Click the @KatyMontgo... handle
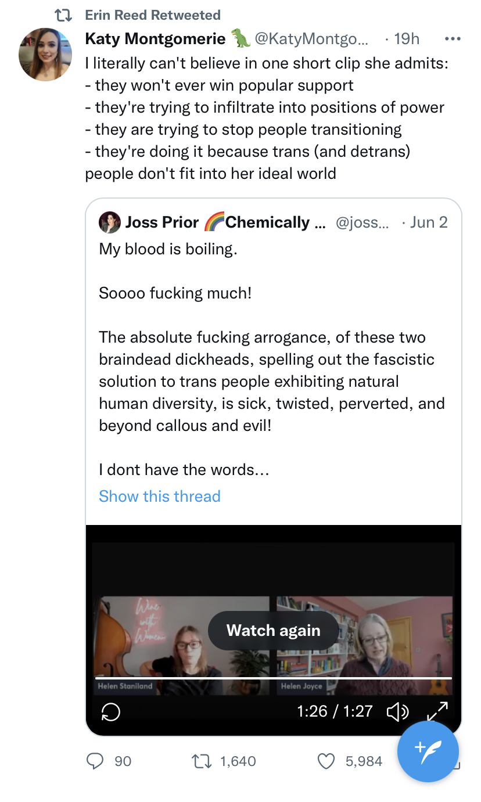The height and width of the screenshot is (802, 481). coord(311,39)
